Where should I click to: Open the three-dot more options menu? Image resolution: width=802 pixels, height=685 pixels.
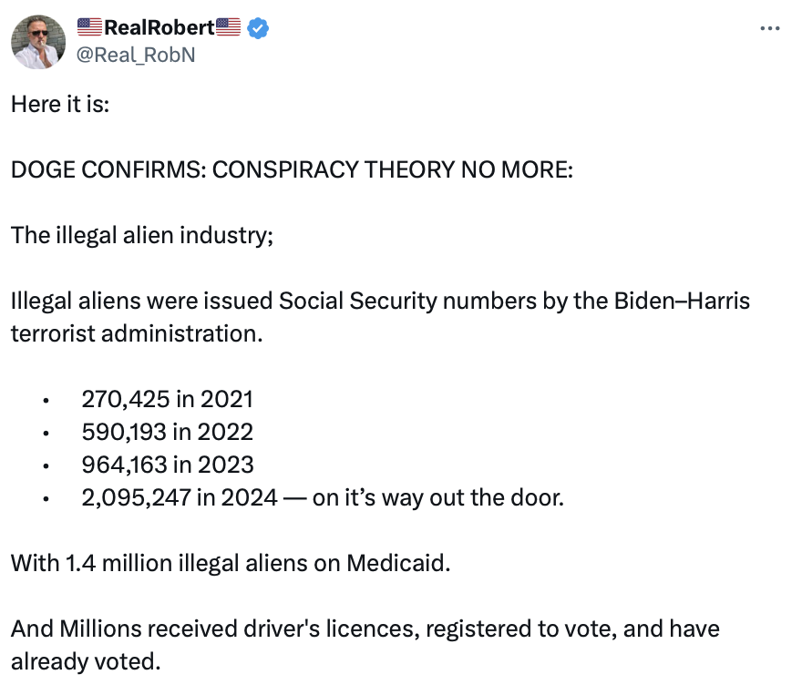770,28
